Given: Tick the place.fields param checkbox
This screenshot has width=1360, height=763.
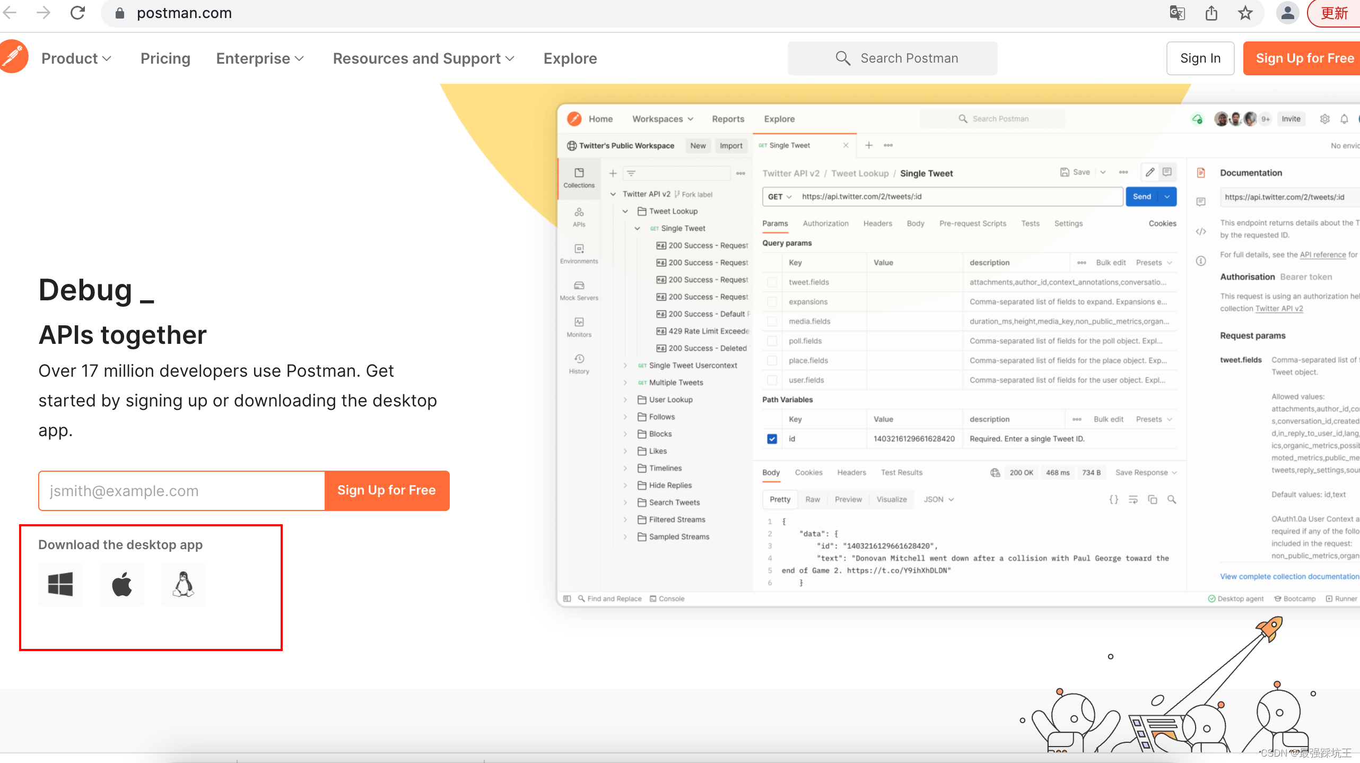Looking at the screenshot, I should pos(772,361).
